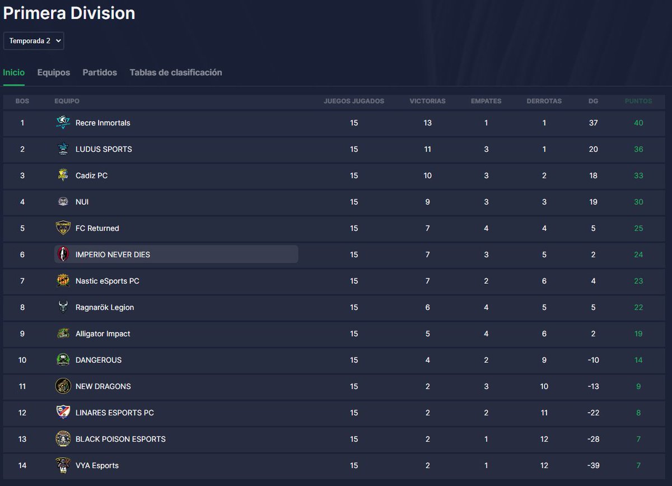This screenshot has height=486, width=672.
Task: Switch to the Equipos tab
Action: click(54, 72)
